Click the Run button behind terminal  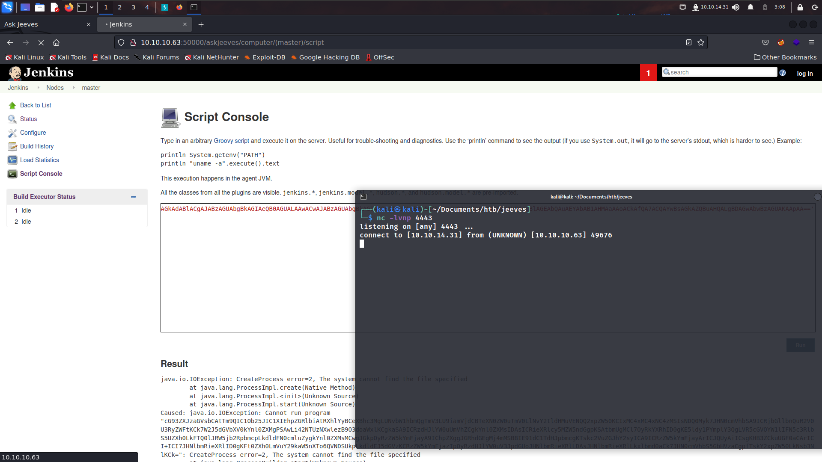coord(800,345)
